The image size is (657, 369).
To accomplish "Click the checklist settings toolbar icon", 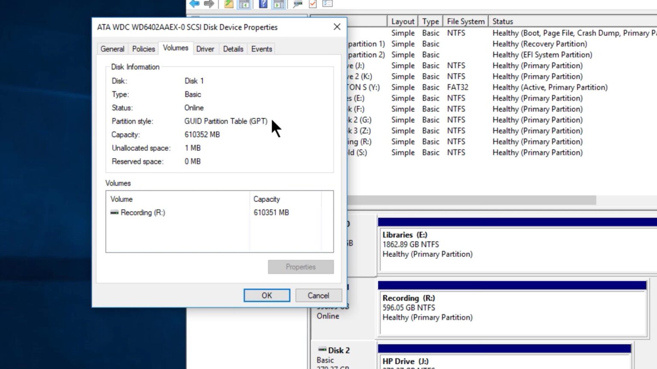I will [x=328, y=3].
